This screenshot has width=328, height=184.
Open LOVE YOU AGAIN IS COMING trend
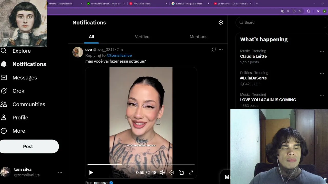268,100
